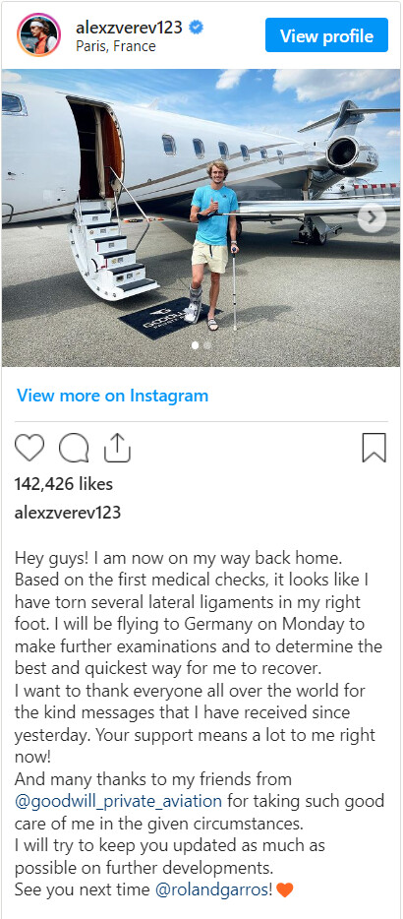Screen dimensions: 403x919
Task: Open comments via the speech bubble icon
Action: pos(74,449)
